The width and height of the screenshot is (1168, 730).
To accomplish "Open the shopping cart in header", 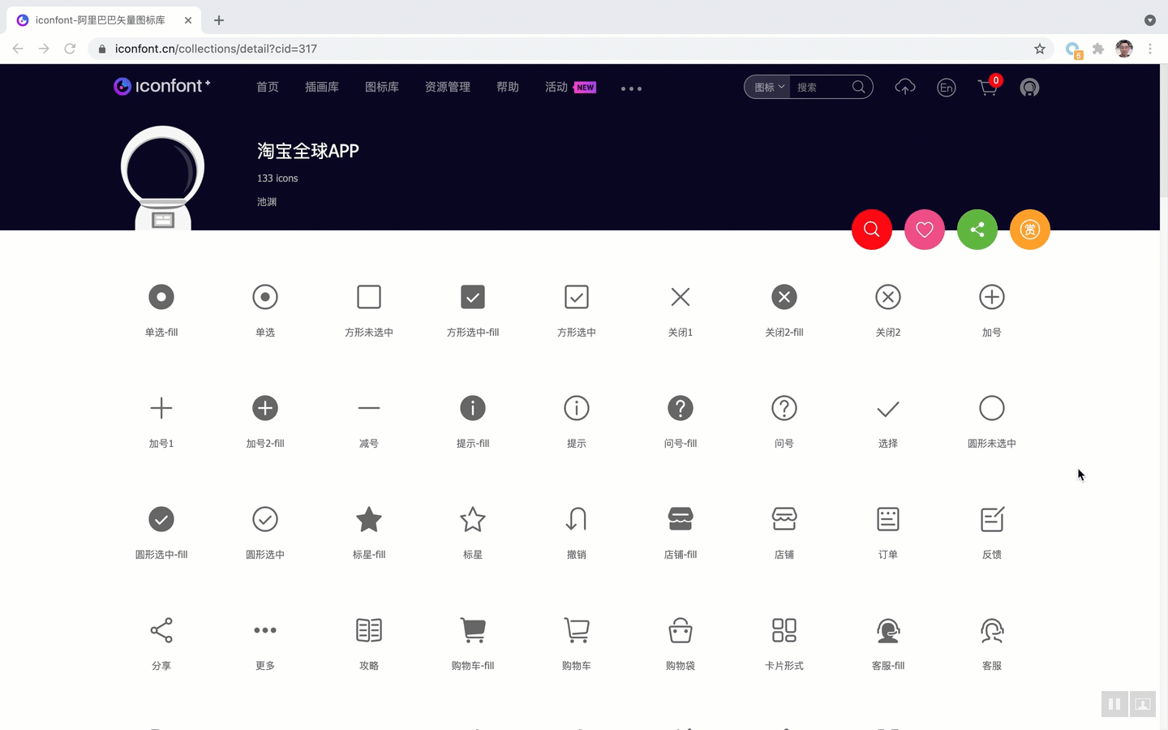I will 988,87.
